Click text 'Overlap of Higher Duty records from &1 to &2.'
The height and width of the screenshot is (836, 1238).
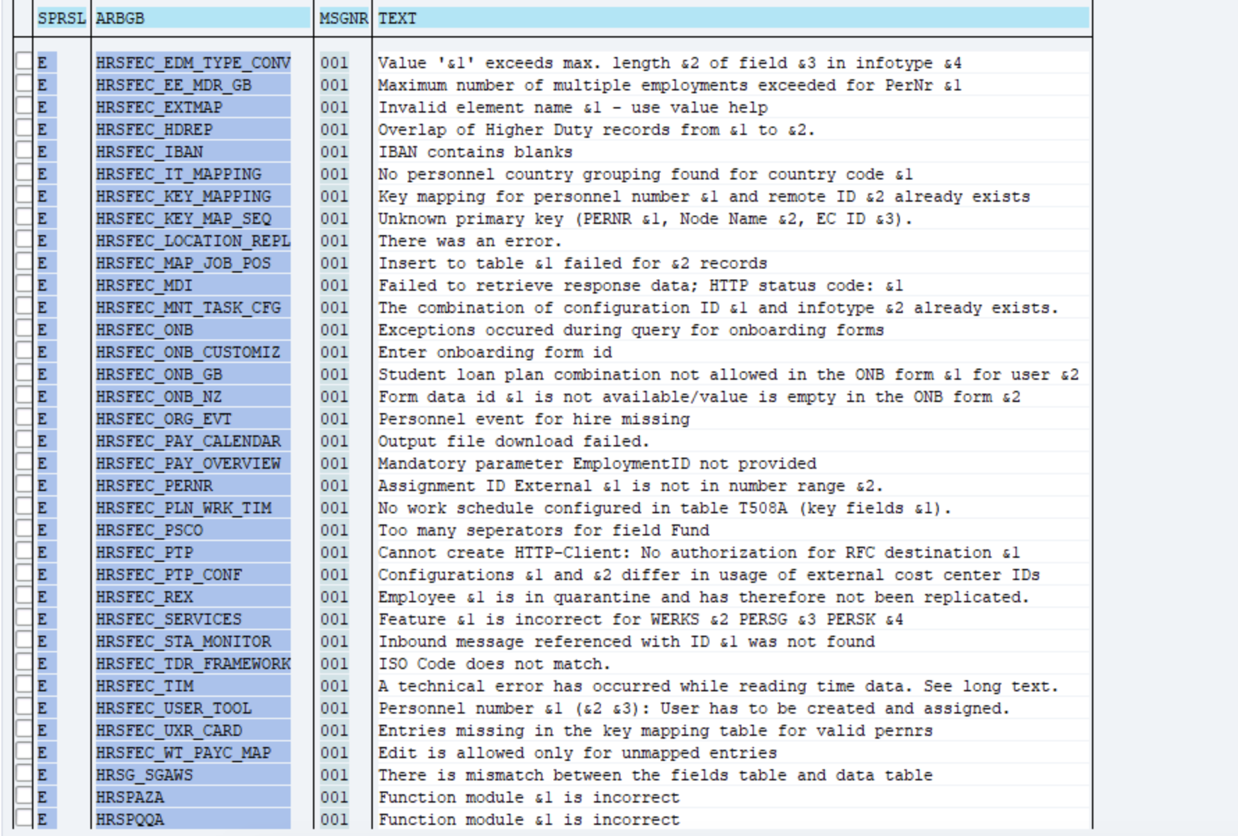pos(596,129)
